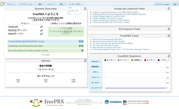This screenshot has width=179, height=109.
Task: Collapse the ユーザーパネル menu
Action: [75, 4]
